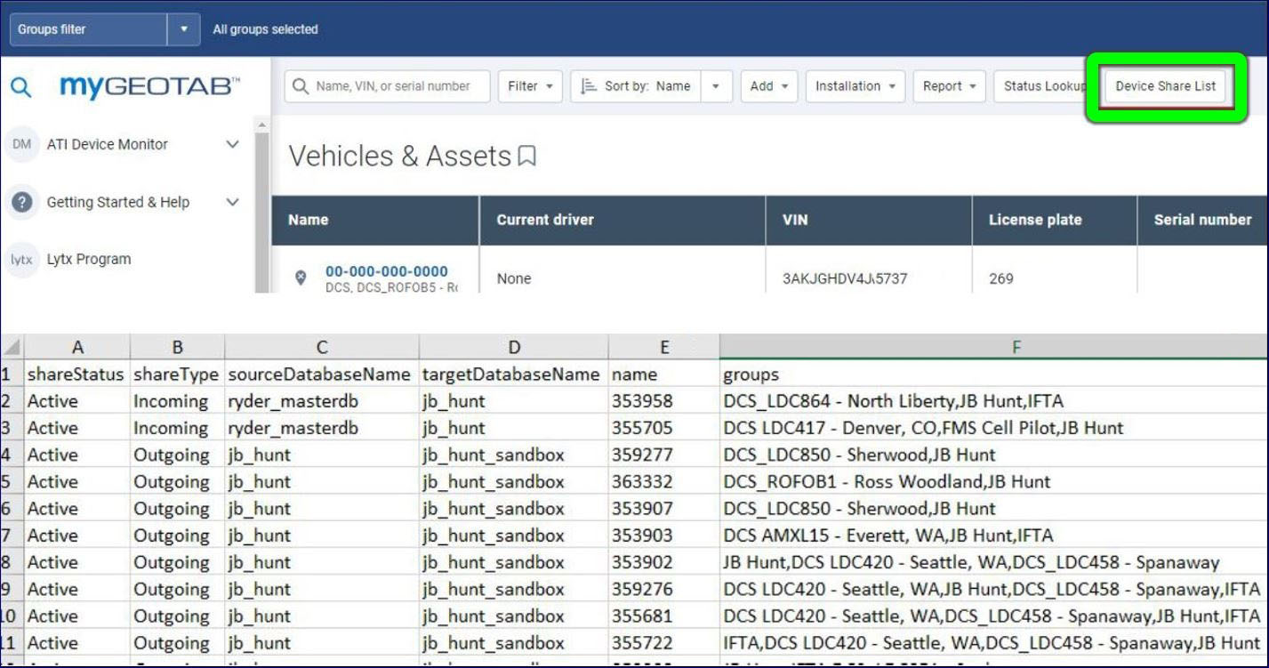This screenshot has height=668, width=1269.
Task: Click the question mark Help icon
Action: (22, 202)
